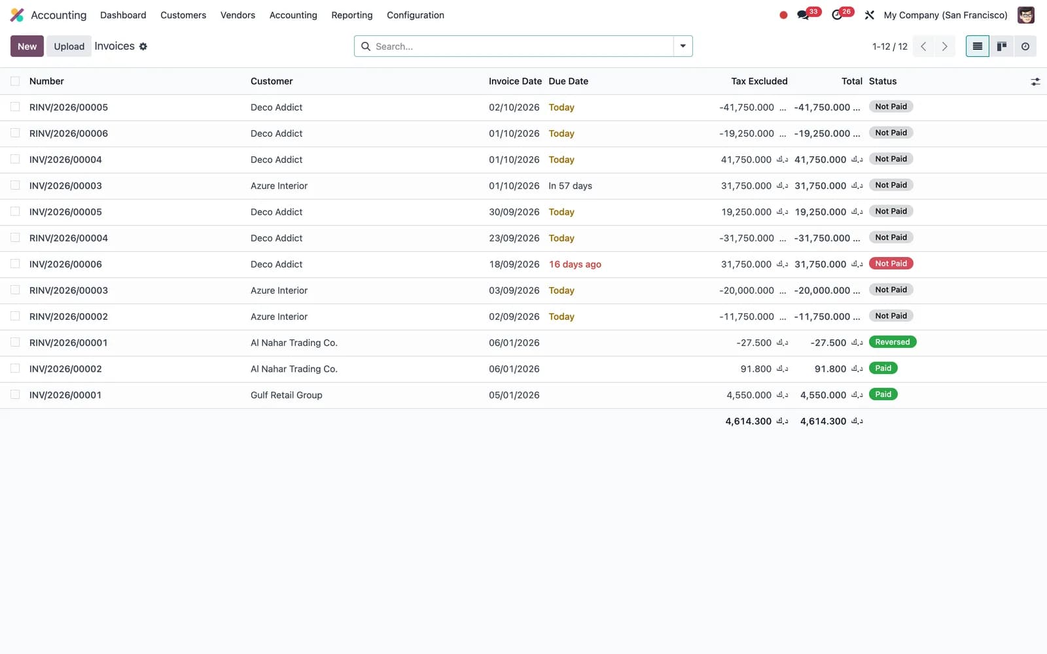Open the user avatar menu
The height and width of the screenshot is (654, 1047).
[x=1026, y=15]
